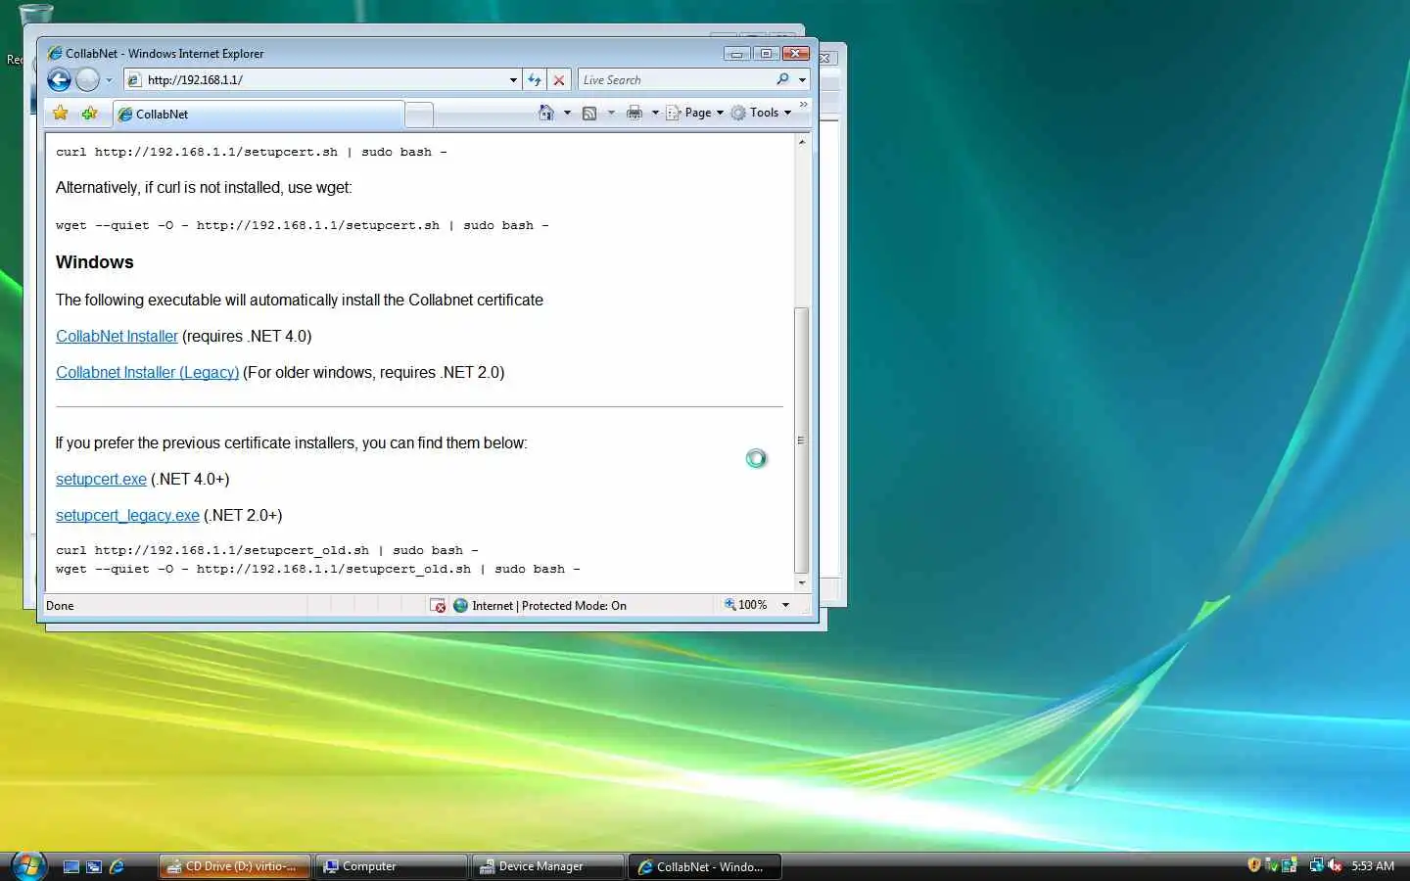Switch to CD Drive (D:) virtio taskbar button
This screenshot has height=881, width=1410.
point(235,866)
